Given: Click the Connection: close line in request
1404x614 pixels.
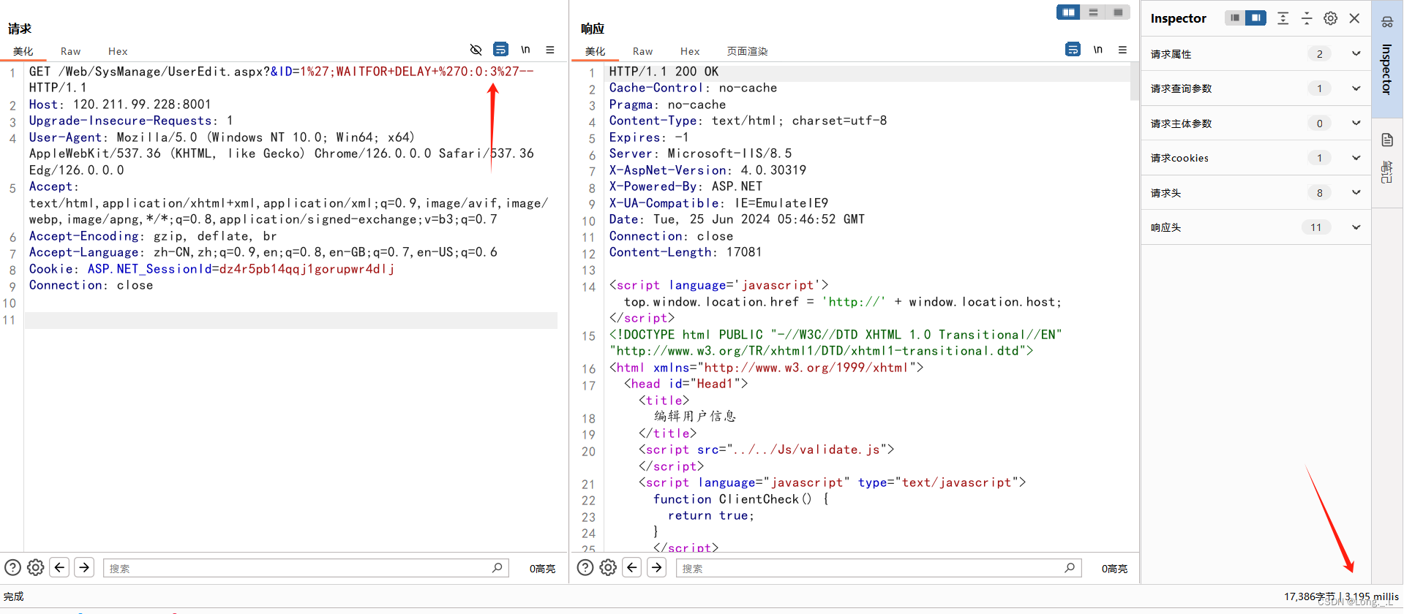Looking at the screenshot, I should pyautogui.click(x=91, y=285).
